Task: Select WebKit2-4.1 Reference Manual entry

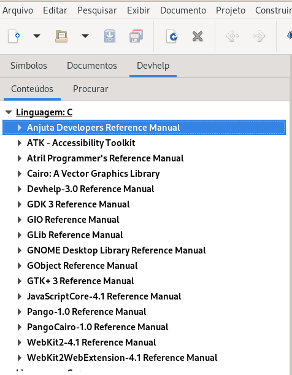Action: [91, 342]
